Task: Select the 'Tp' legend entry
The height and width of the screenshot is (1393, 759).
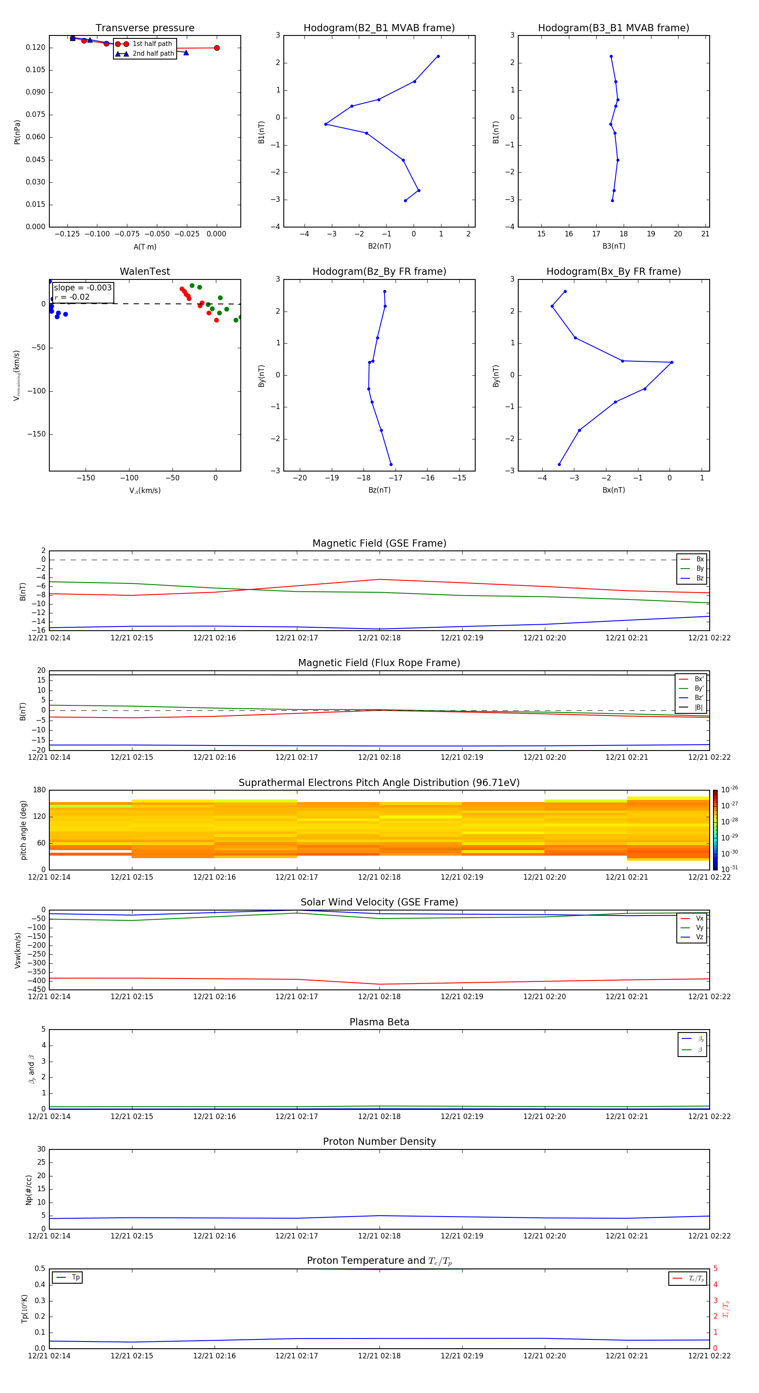Action: (x=67, y=1277)
